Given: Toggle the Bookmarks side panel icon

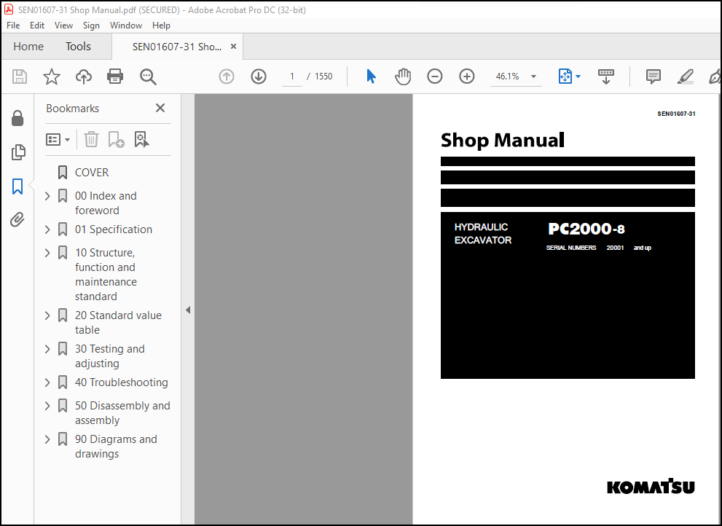Looking at the screenshot, I should 17,186.
